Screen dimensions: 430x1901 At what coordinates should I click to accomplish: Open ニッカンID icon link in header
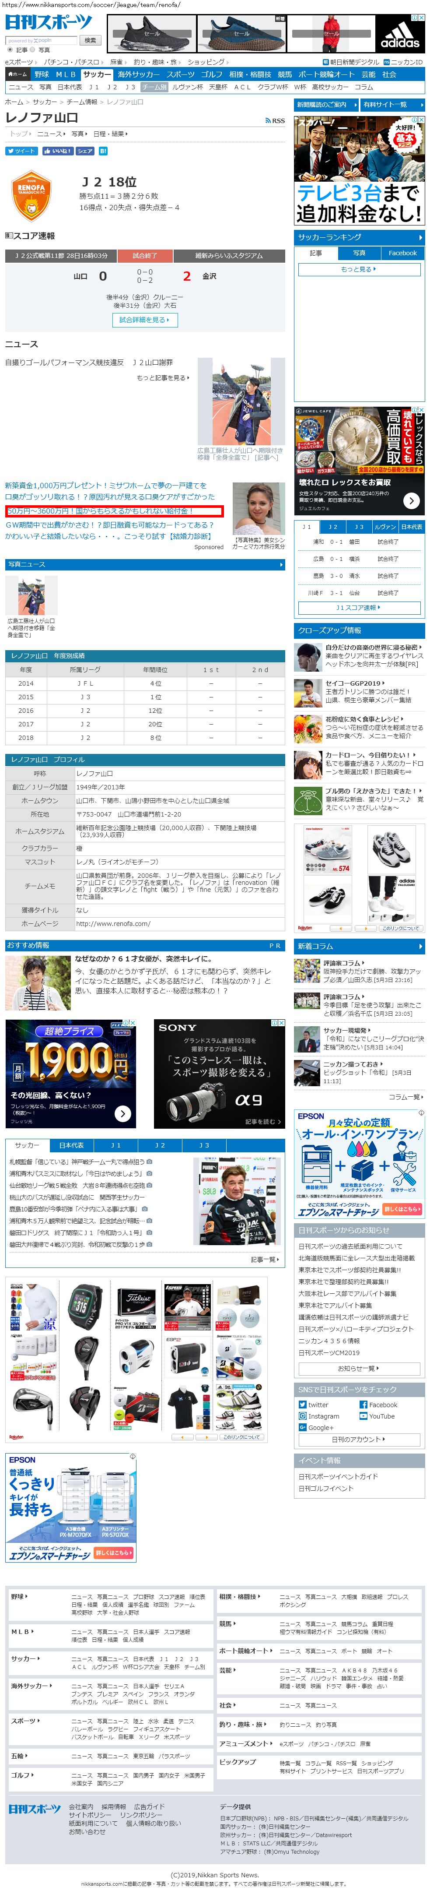tap(387, 62)
